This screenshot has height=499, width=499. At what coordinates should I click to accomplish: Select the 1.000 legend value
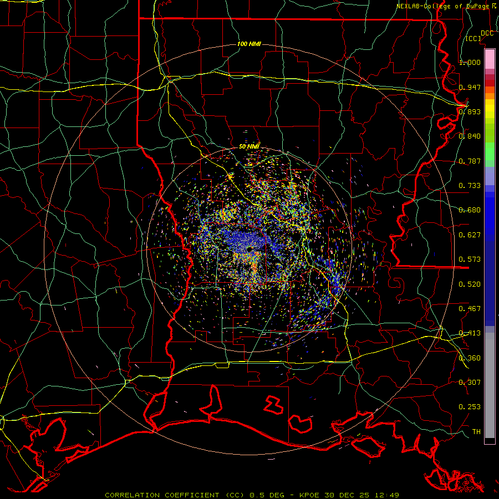point(470,62)
